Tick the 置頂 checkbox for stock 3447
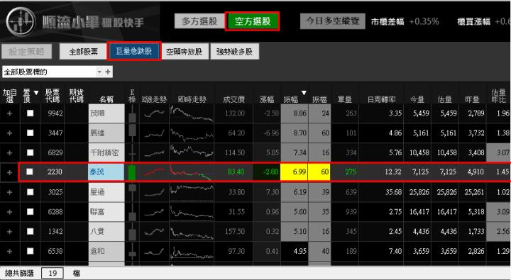The image size is (511, 280). 30,133
